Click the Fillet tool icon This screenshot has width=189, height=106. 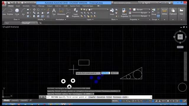[42, 13]
